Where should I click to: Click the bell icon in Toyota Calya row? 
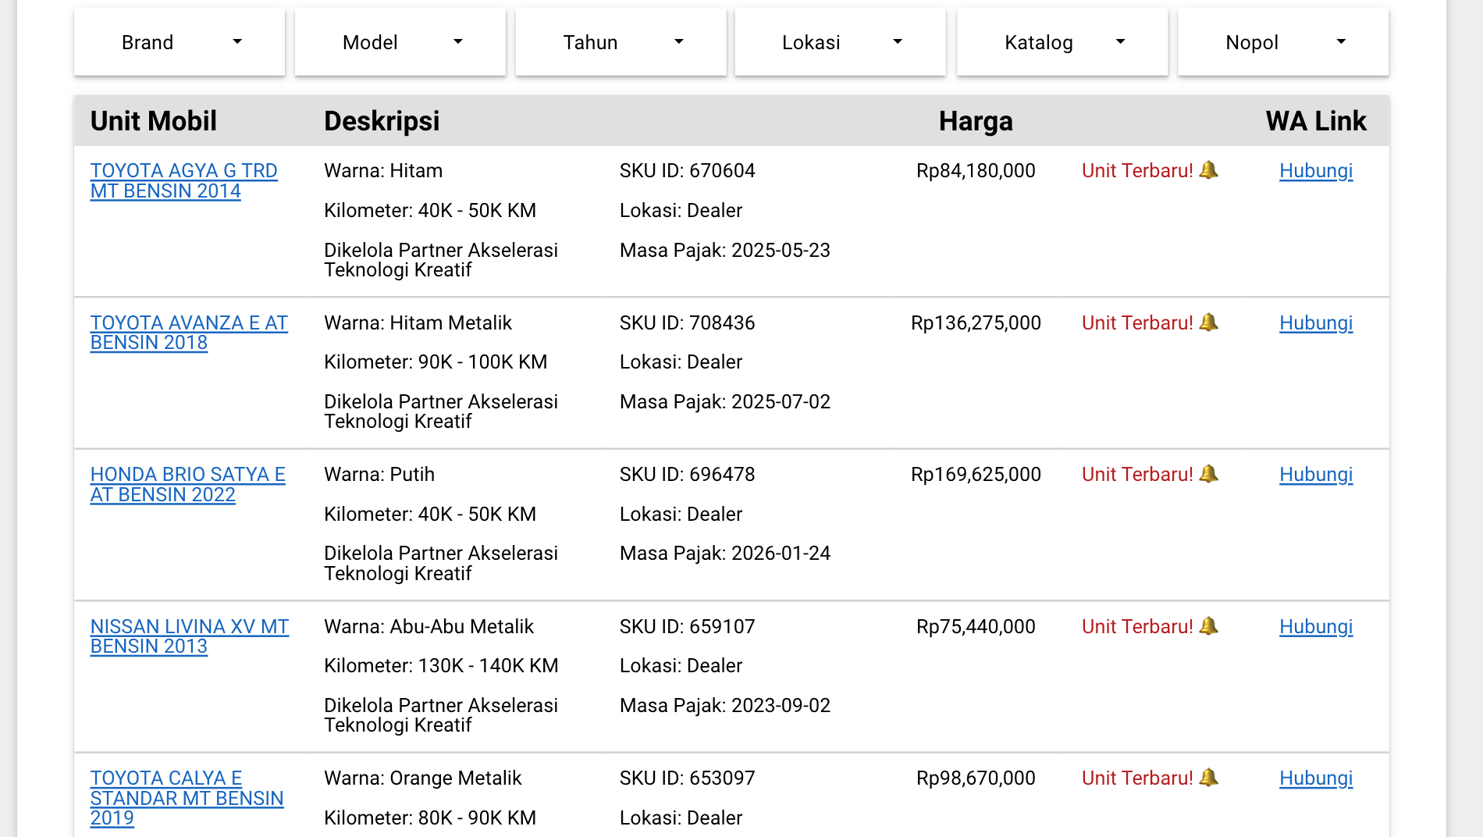point(1208,778)
